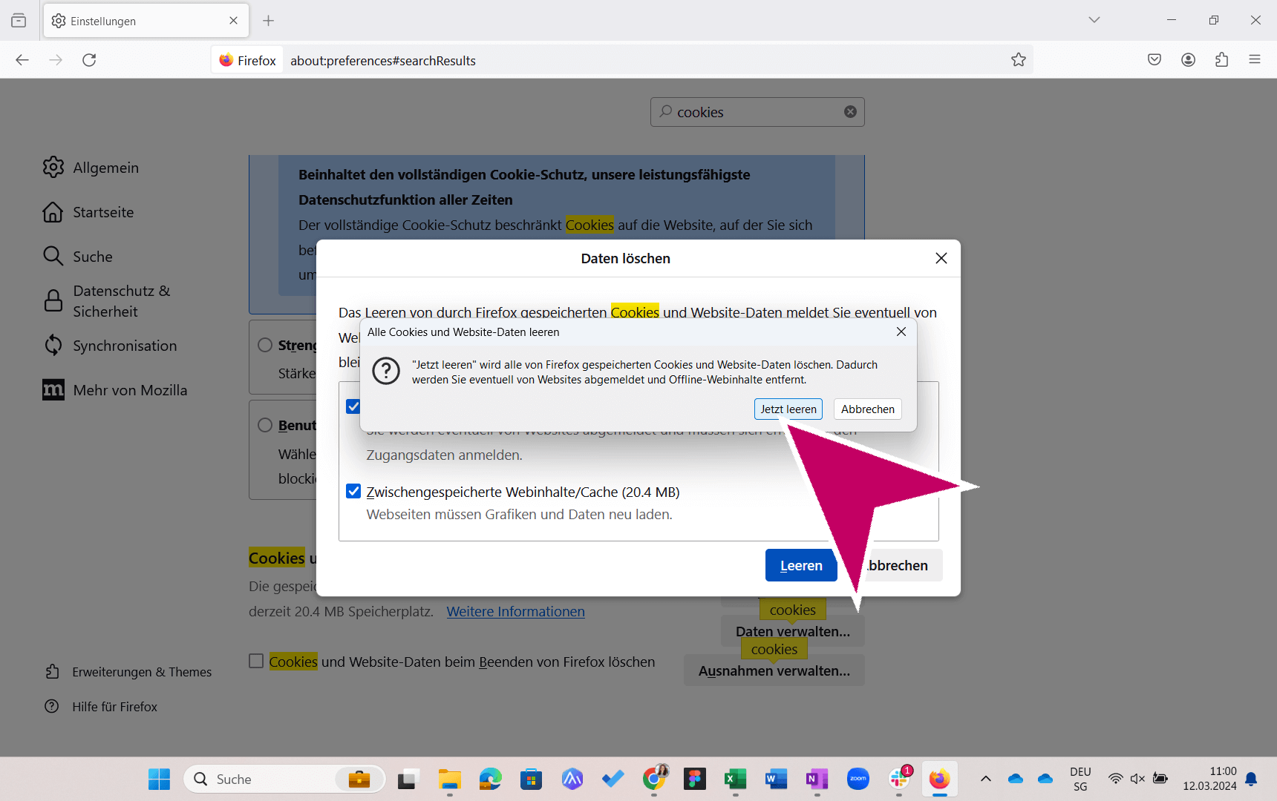This screenshot has width=1277, height=801.
Task: Open Google Chrome from taskbar
Action: [654, 779]
